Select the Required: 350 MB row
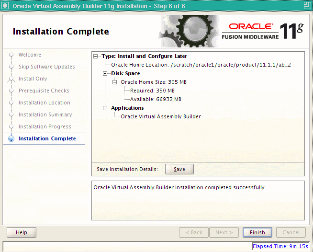Image resolution: width=313 pixels, height=252 pixels. (x=152, y=91)
